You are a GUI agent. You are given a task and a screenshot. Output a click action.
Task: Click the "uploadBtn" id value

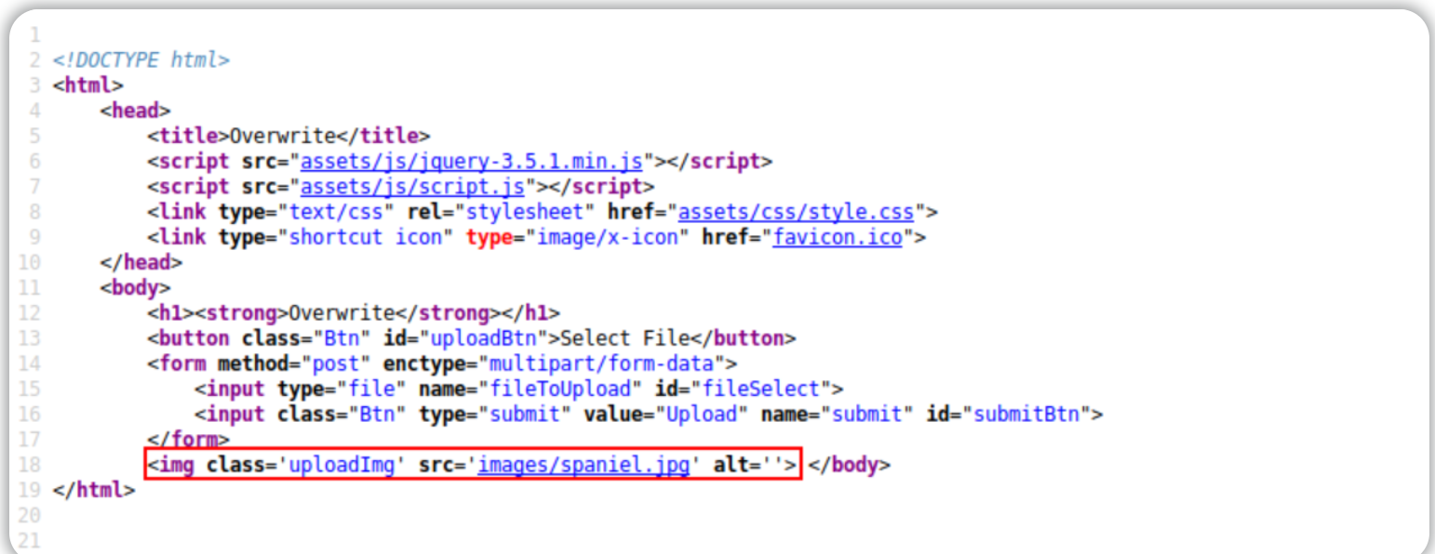(x=485, y=338)
